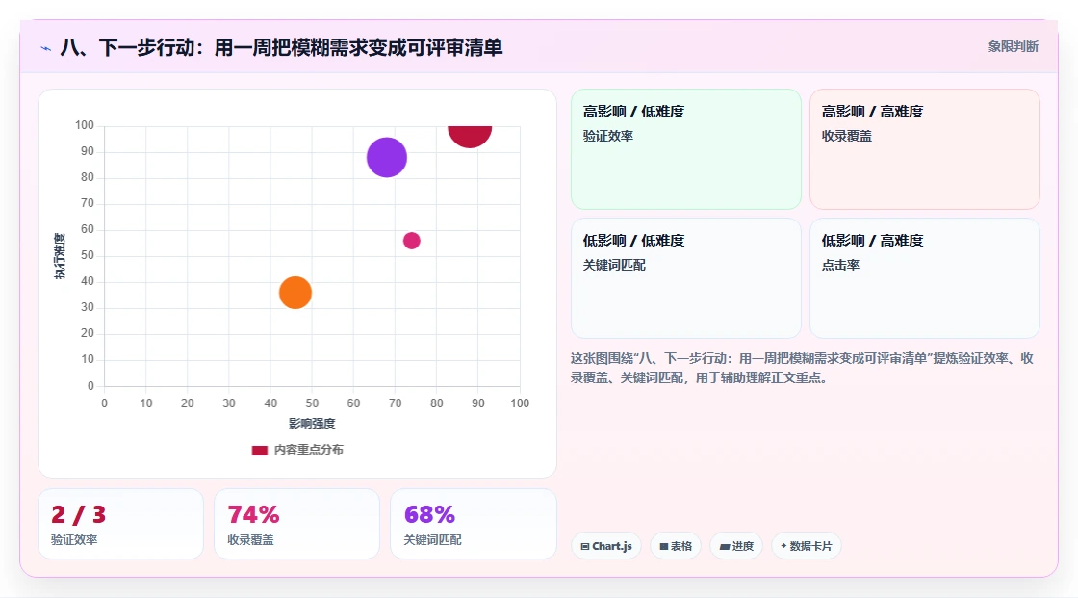Open the 高影响 / 高难度 quadrant card
This screenshot has width=1078, height=598.
924,149
